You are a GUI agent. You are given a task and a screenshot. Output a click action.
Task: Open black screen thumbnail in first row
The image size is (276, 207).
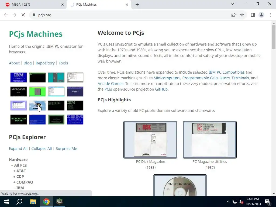coord(37,77)
